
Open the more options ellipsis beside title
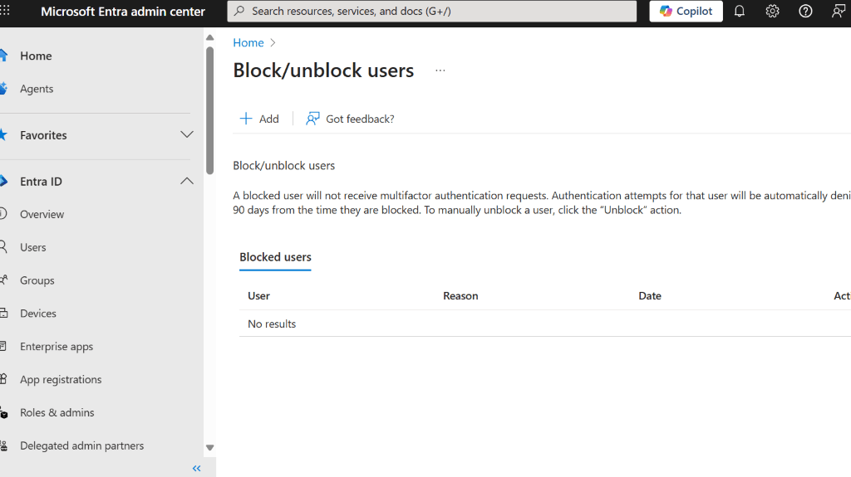[x=440, y=71]
